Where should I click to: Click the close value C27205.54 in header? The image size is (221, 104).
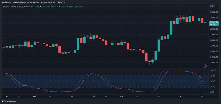tap(63, 6)
